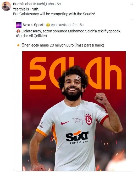Image resolution: width=133 pixels, height=173 pixels.
Task: Open Buchi Laba's profile avatar
Action: [x=6, y=6]
